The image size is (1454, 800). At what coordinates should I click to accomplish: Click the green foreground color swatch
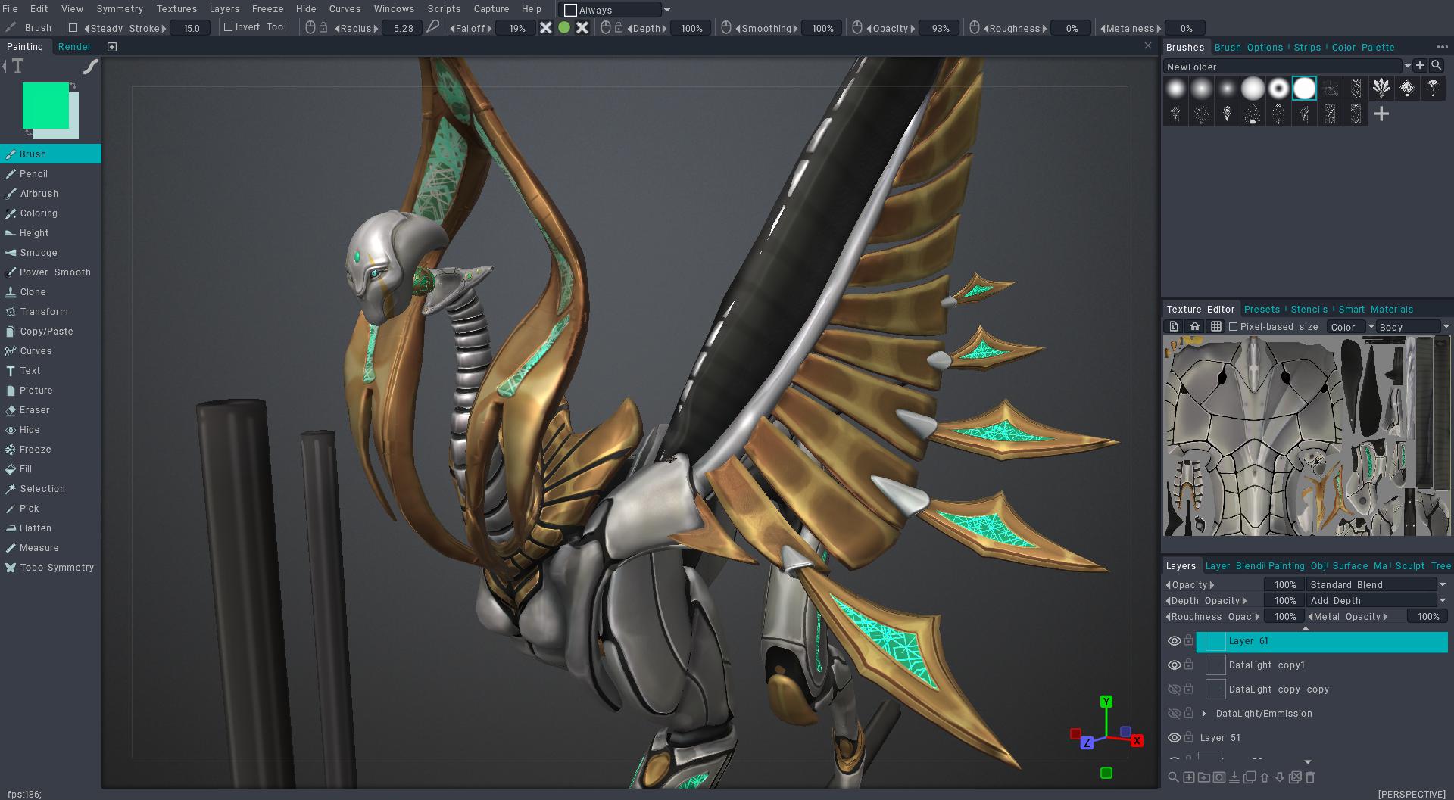pos(45,105)
